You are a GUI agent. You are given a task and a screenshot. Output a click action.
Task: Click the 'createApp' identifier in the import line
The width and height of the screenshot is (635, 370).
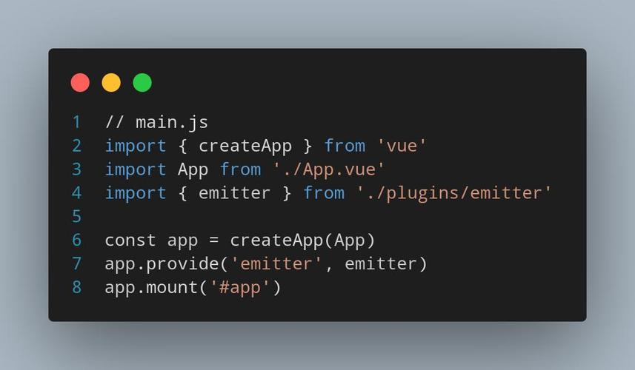click(245, 147)
